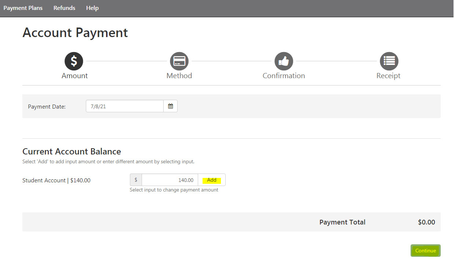Click the Continue button
Viewport: 455px width, 270px height.
tap(425, 251)
